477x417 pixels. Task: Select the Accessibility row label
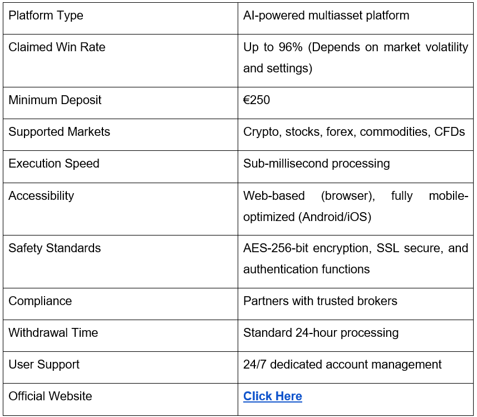(41, 196)
